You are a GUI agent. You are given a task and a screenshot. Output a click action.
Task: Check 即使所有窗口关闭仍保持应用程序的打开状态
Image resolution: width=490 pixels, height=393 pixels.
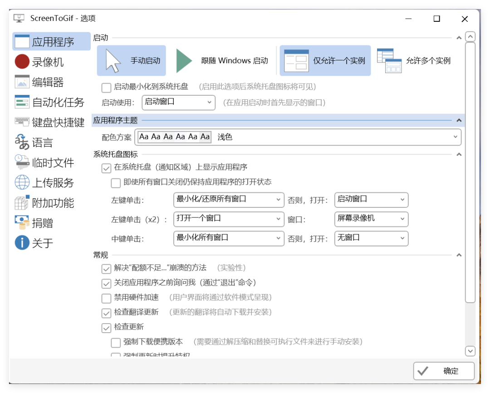pos(116,183)
